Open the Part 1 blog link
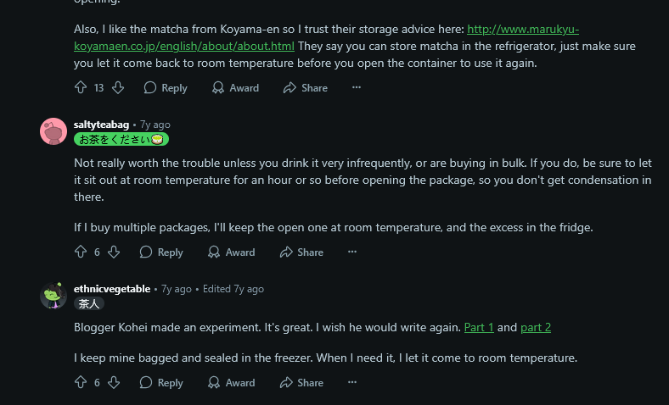The width and height of the screenshot is (669, 405). pos(479,328)
